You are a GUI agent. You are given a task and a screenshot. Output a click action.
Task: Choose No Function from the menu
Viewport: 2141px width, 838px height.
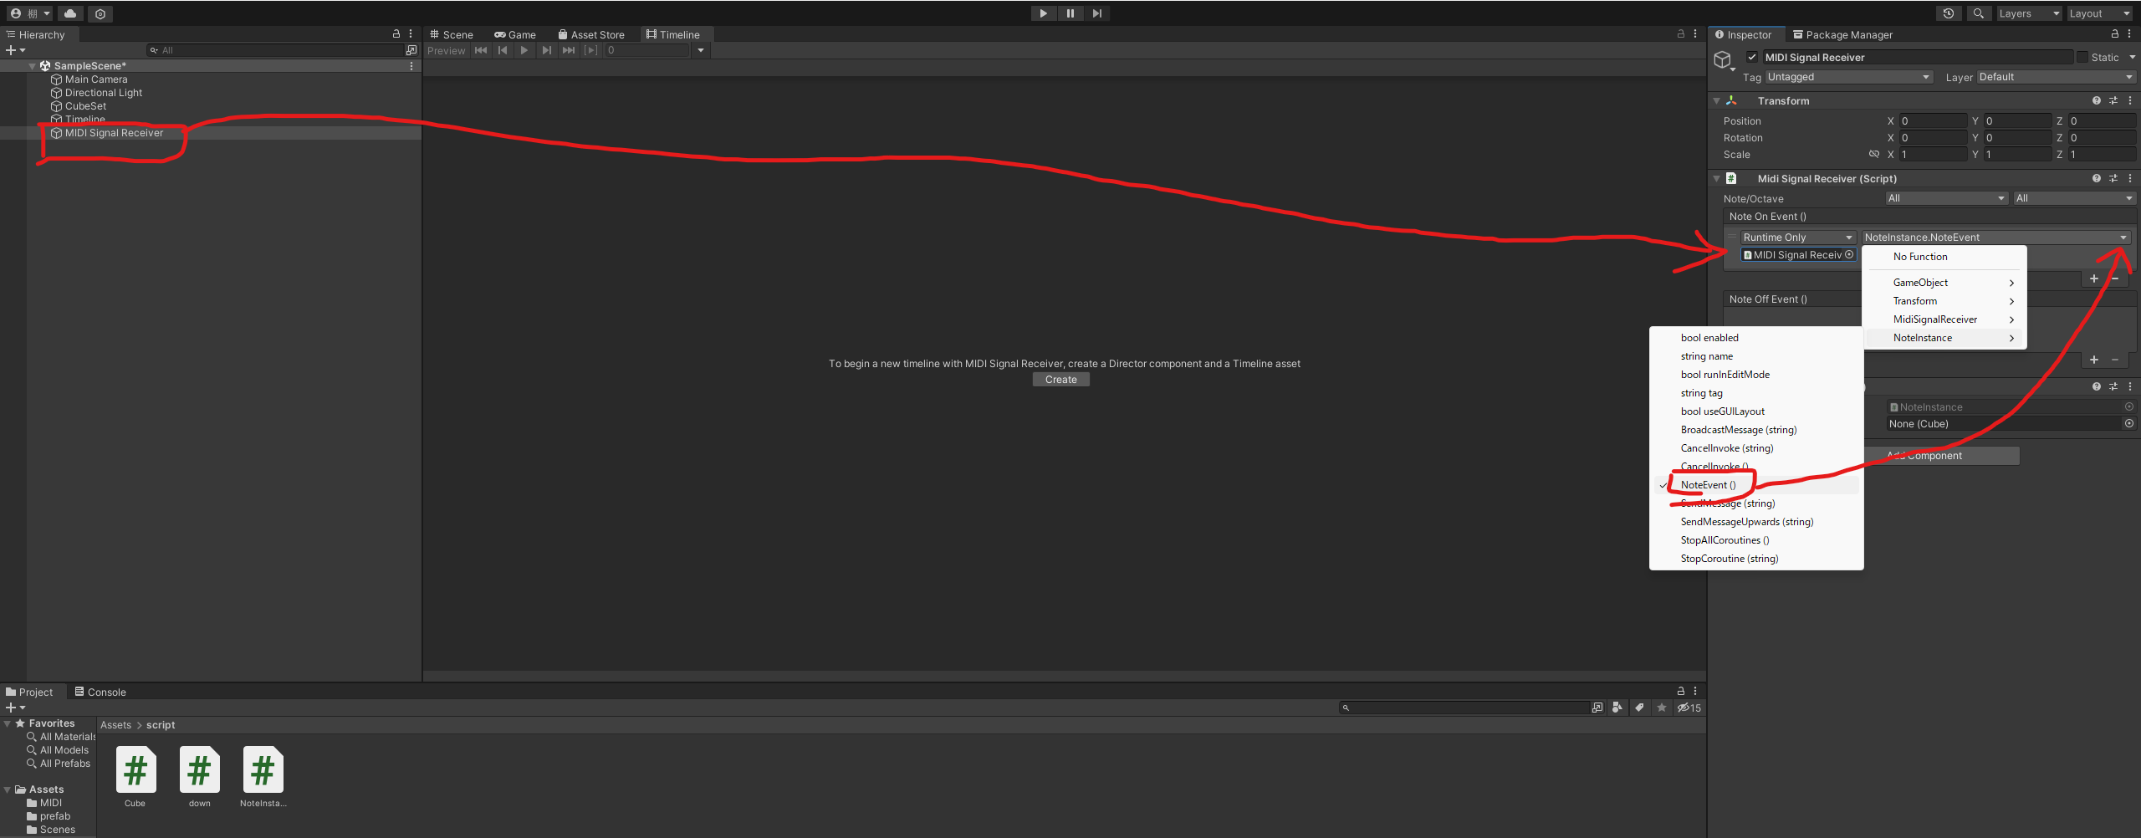click(x=1920, y=257)
